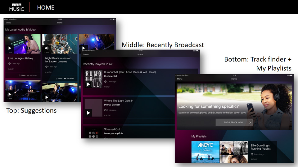Open the Rumour Mill album artwork
This screenshot has height=167, width=298.
(93, 79)
